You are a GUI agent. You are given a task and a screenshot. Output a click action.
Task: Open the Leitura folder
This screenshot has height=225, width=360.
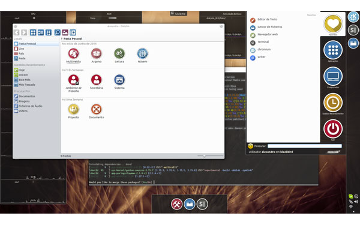119,56
